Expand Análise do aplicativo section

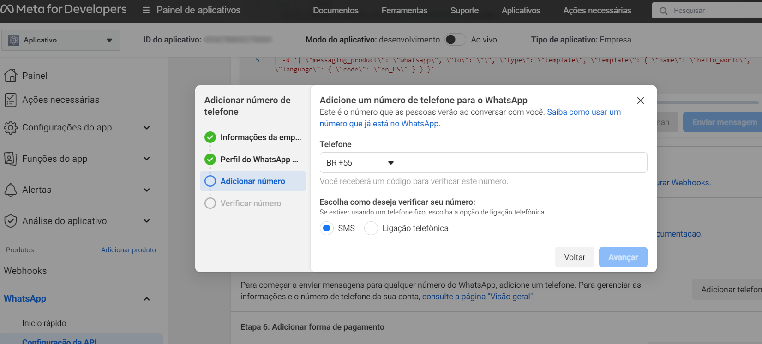tap(147, 221)
